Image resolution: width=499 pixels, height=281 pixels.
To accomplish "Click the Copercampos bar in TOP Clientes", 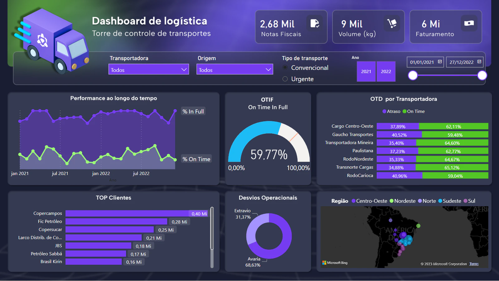I will [x=137, y=213].
